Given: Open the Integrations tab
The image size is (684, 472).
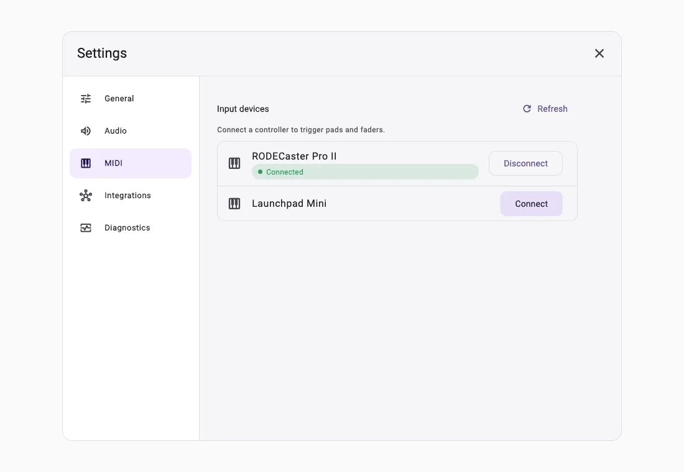Looking at the screenshot, I should [131, 195].
